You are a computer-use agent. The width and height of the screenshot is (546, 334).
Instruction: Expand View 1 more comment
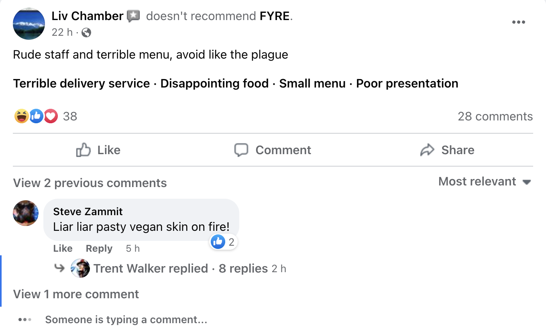tap(76, 294)
